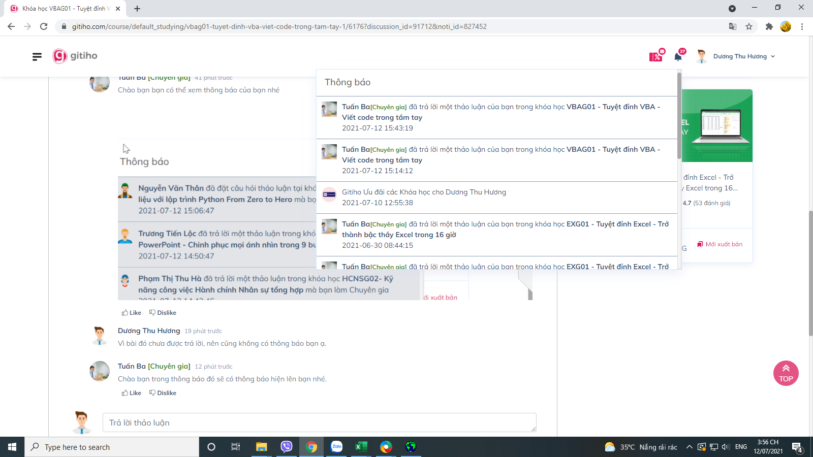Open File Explorer from the taskbar
The width and height of the screenshot is (813, 457).
(261, 447)
